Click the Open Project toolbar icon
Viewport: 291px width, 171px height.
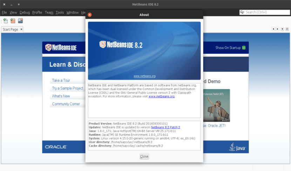tap(21, 21)
